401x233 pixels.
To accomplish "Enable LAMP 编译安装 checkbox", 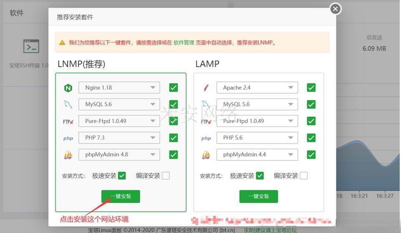I will (303, 176).
